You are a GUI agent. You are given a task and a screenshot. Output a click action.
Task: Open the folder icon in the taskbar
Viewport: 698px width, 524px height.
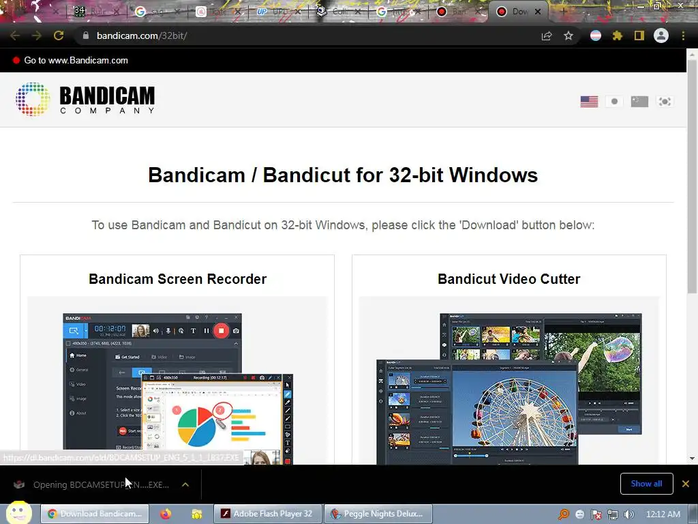click(x=196, y=514)
